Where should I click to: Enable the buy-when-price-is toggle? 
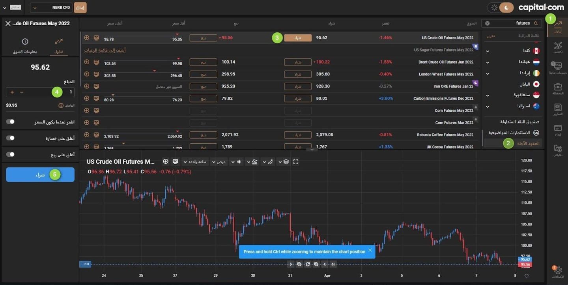(10, 122)
